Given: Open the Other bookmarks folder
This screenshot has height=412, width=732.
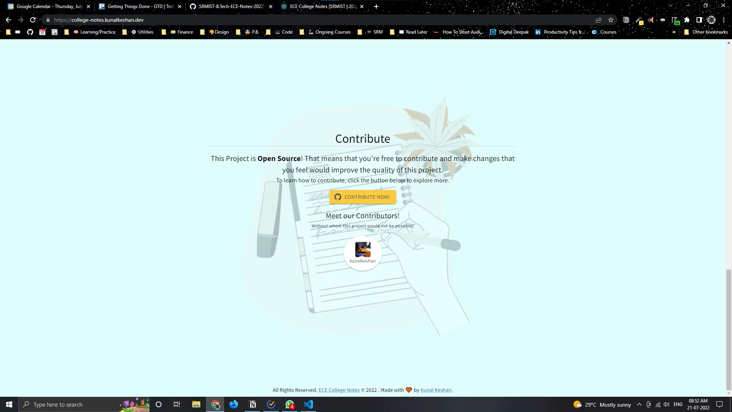Looking at the screenshot, I should (x=706, y=32).
